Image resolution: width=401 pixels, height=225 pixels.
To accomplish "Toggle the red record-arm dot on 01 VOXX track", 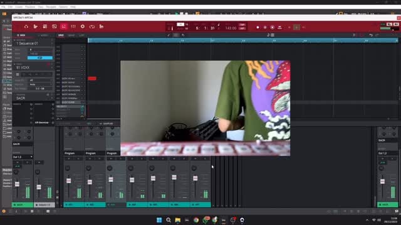I will 48,64.
